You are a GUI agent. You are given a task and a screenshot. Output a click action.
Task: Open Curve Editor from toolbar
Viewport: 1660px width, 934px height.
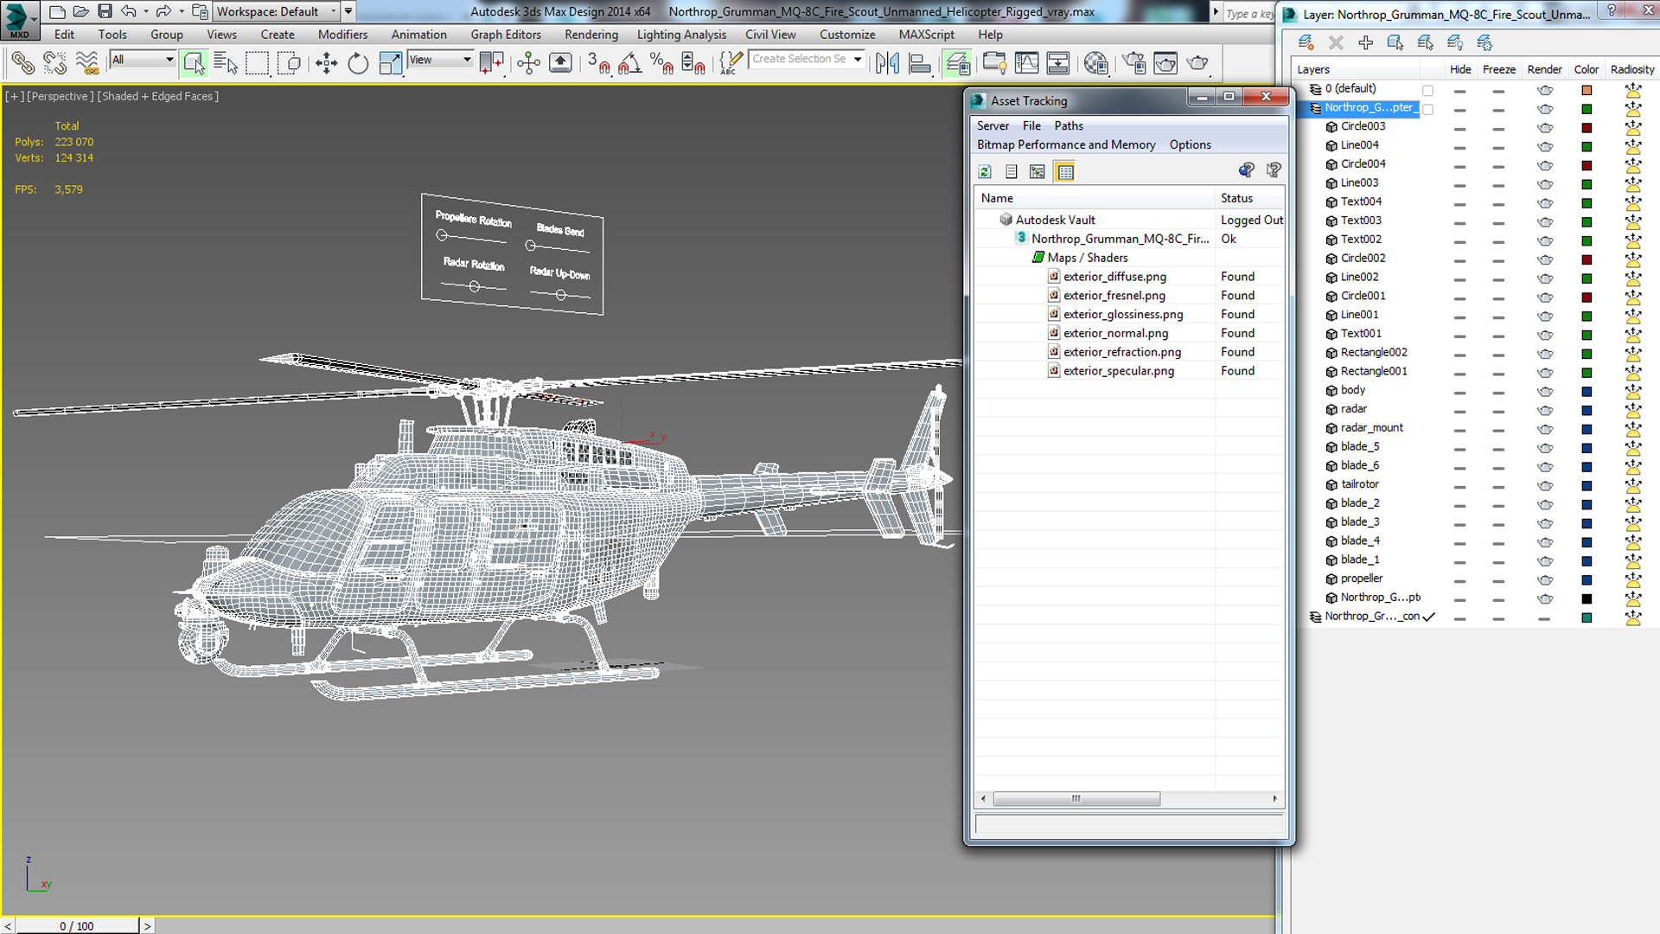point(1026,63)
